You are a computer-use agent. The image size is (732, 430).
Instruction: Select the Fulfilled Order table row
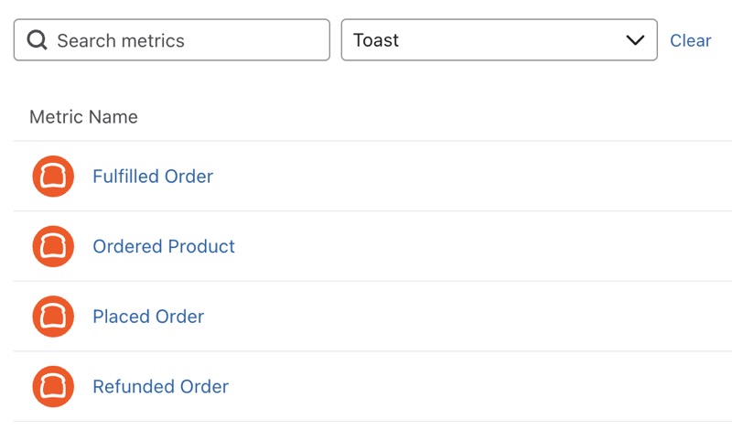457,177
